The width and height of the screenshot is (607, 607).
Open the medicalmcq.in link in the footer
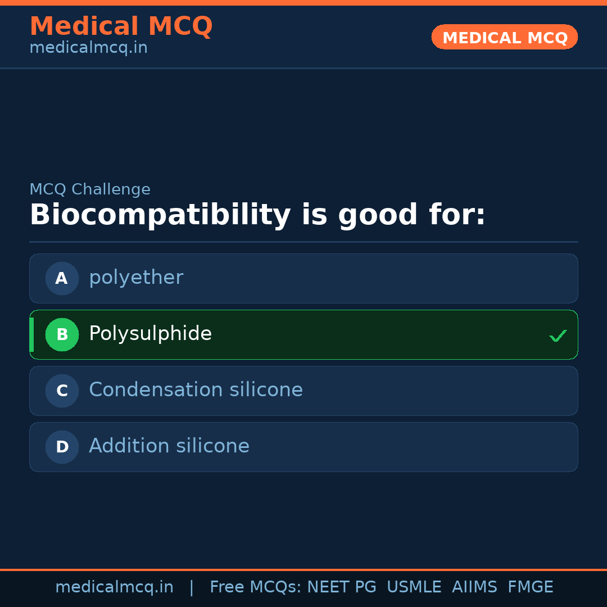[114, 587]
